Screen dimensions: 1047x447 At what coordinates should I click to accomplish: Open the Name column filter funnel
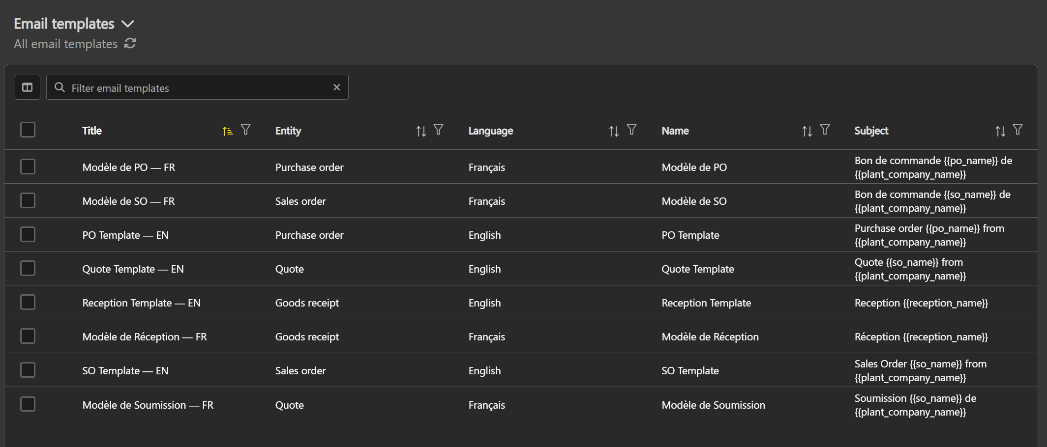(825, 130)
